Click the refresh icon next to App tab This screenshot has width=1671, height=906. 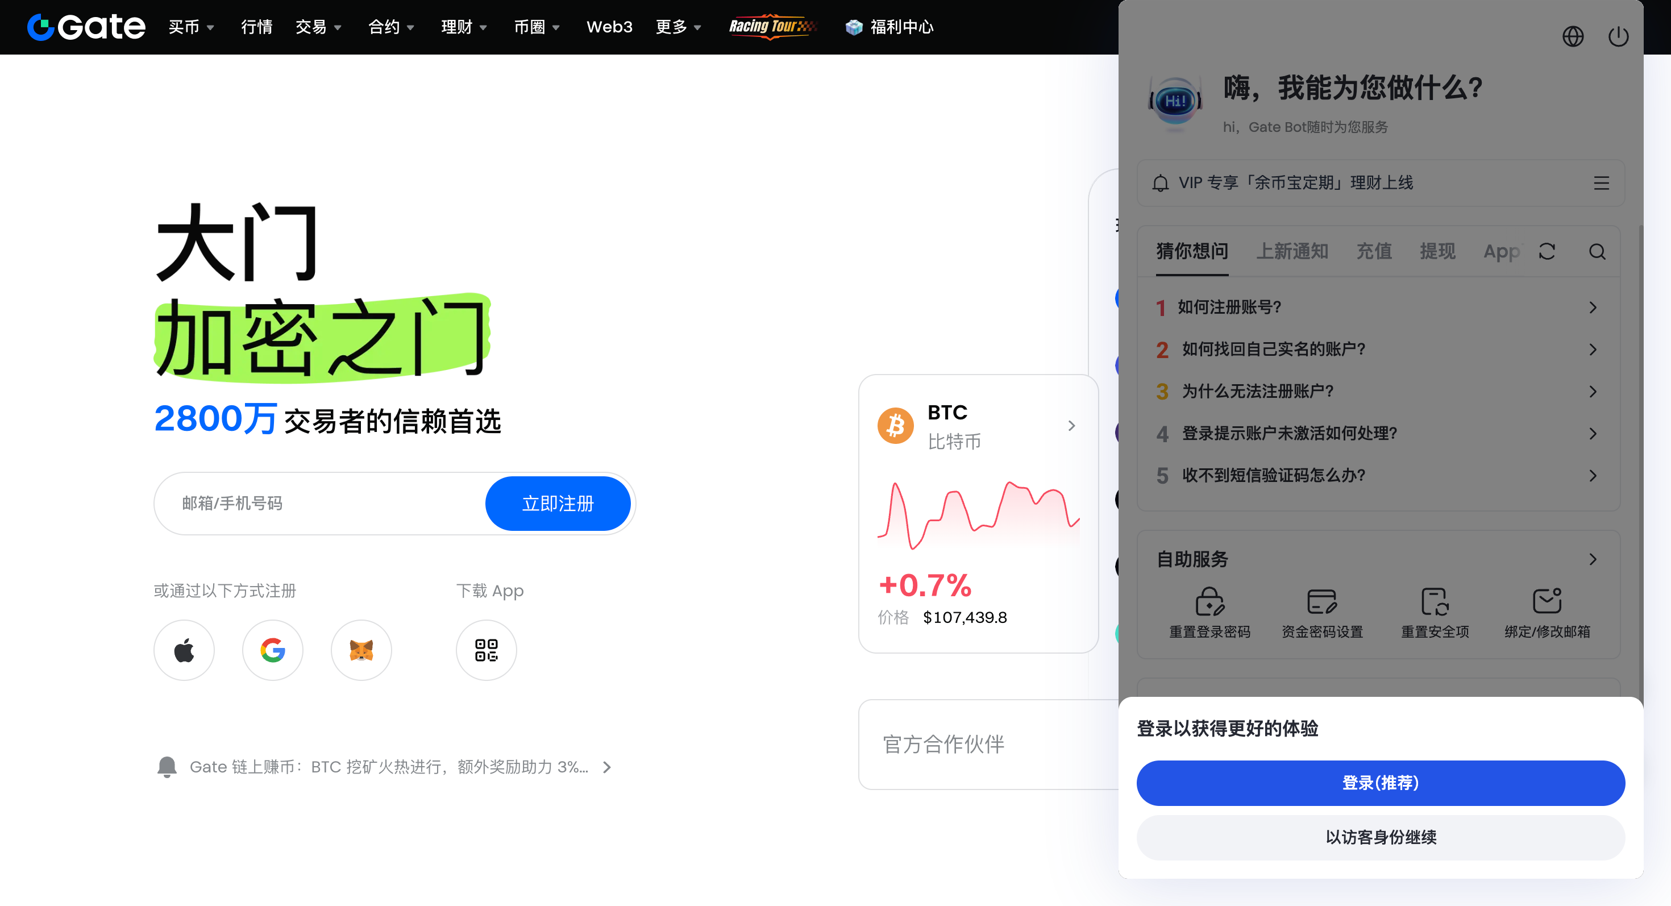(x=1547, y=252)
